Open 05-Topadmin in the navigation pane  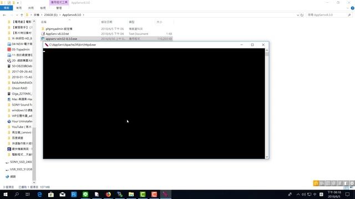pos(21,49)
